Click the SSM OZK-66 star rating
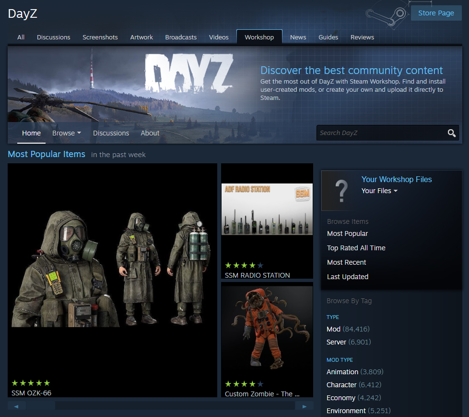The width and height of the screenshot is (469, 417). (31, 383)
